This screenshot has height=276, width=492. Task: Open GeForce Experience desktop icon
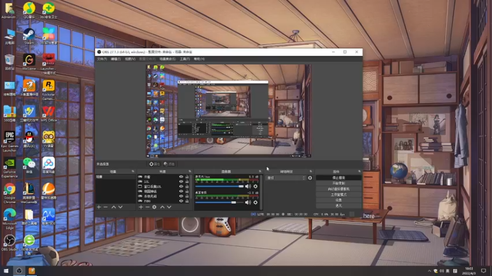coord(9,168)
